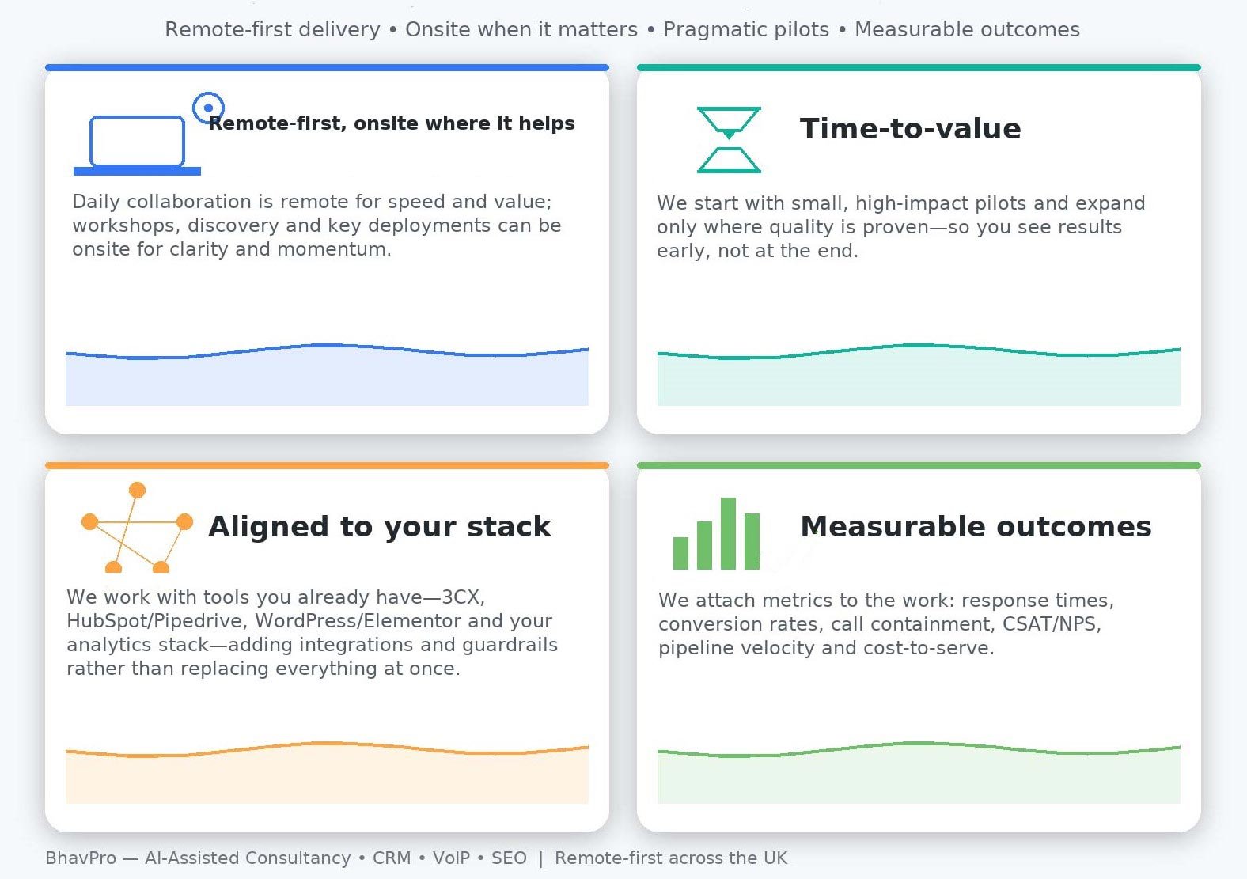Select the "Remote-first, onsite where it helps" heading
Viewport: 1247px width, 879px height.
(392, 123)
